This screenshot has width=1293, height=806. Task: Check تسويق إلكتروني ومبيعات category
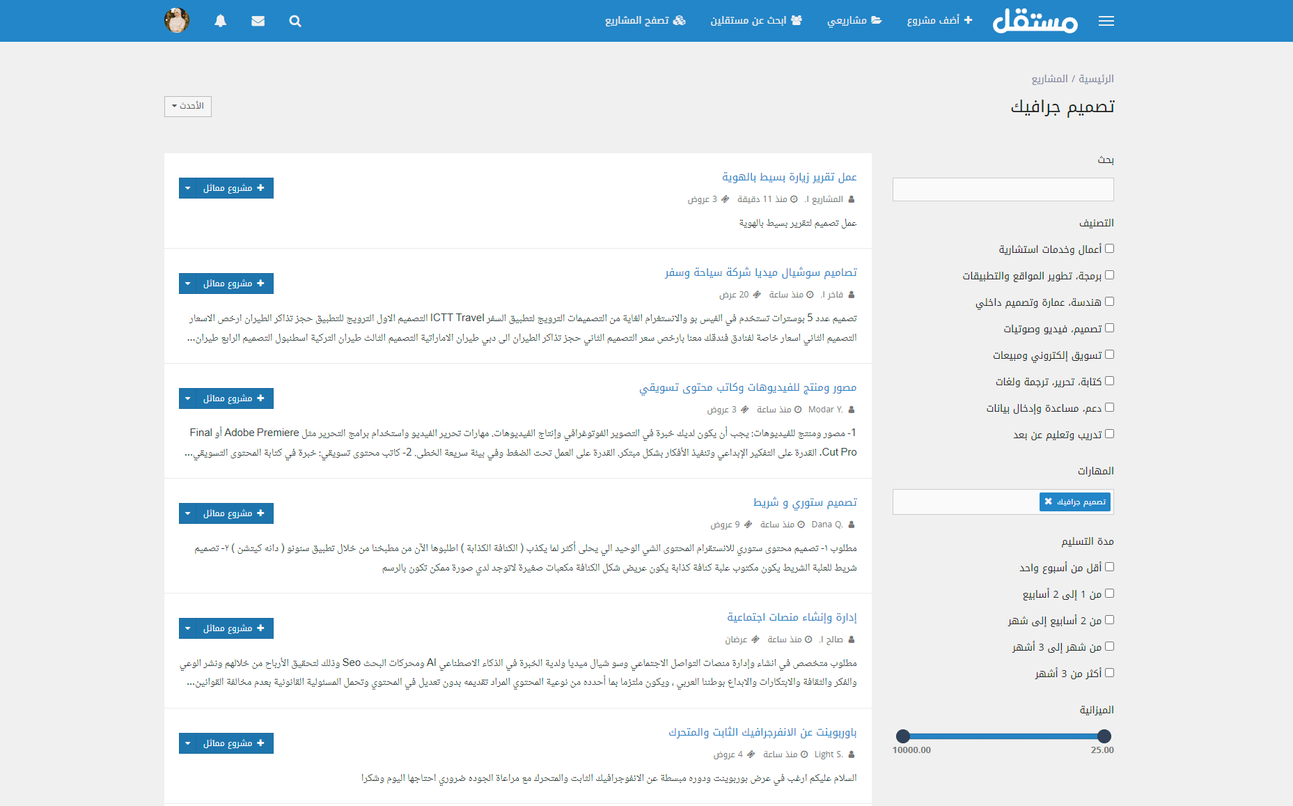point(1109,355)
